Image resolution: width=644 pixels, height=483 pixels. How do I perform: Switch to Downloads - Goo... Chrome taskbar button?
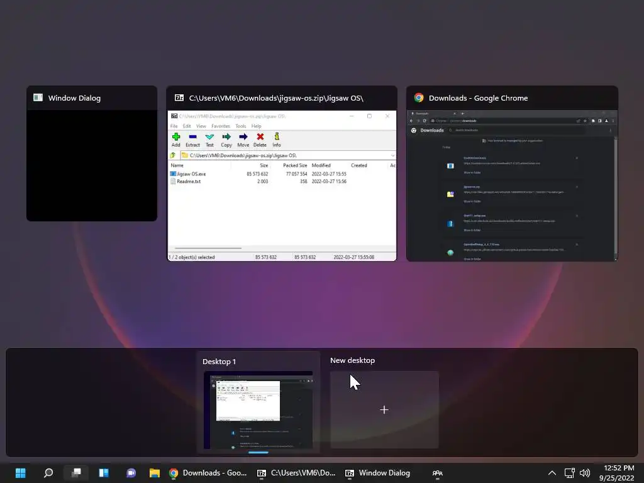208,473
